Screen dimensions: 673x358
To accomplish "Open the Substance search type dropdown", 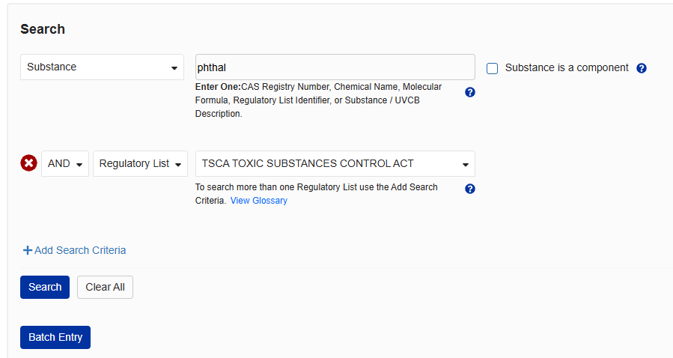I will click(102, 67).
